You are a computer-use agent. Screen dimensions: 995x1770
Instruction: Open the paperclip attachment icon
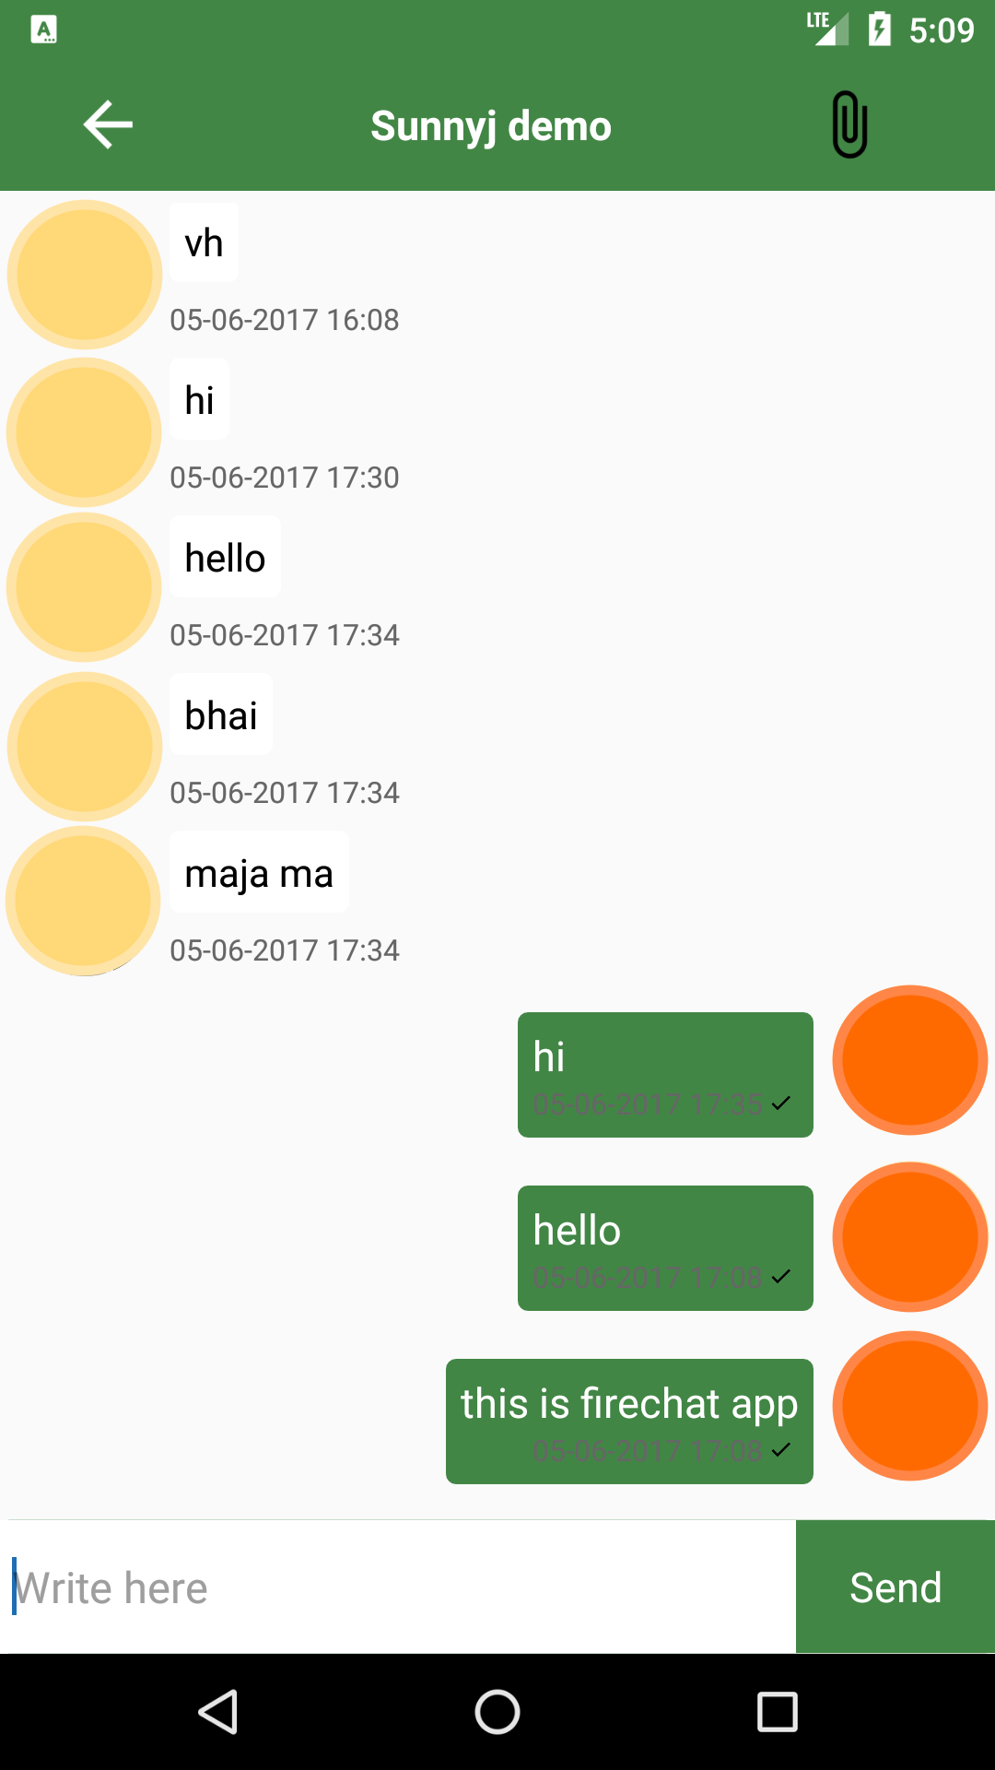(x=849, y=124)
